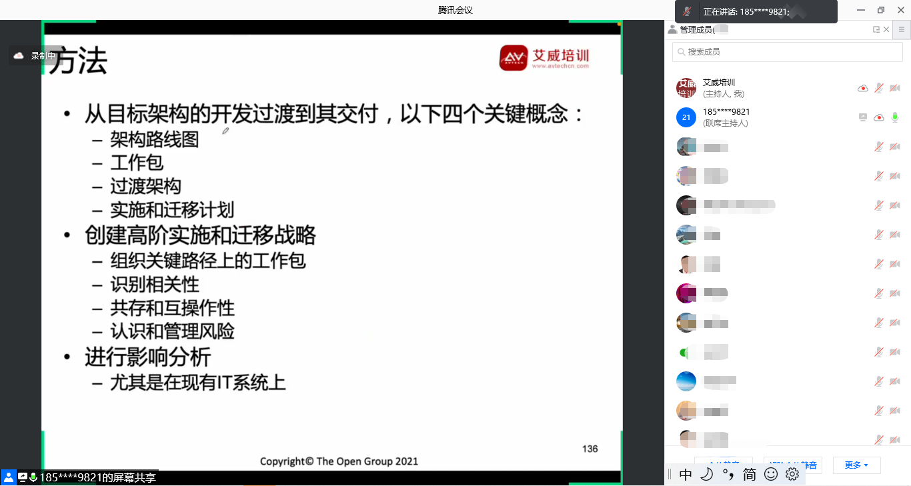The width and height of the screenshot is (911, 486).
Task: Open the hamburger menu beside the member panel
Action: [x=902, y=29]
